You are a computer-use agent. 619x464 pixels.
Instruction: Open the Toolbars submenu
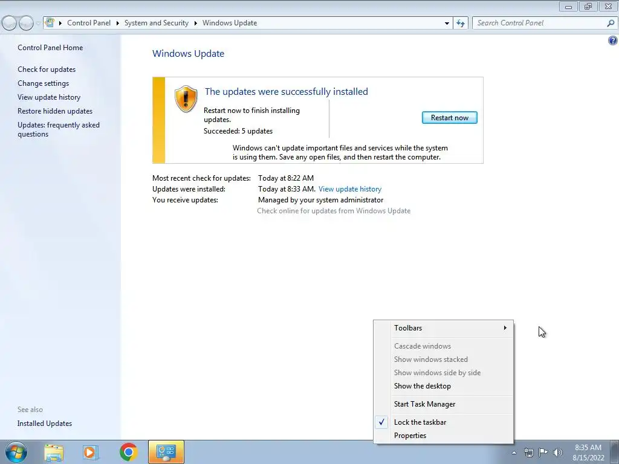pyautogui.click(x=443, y=328)
